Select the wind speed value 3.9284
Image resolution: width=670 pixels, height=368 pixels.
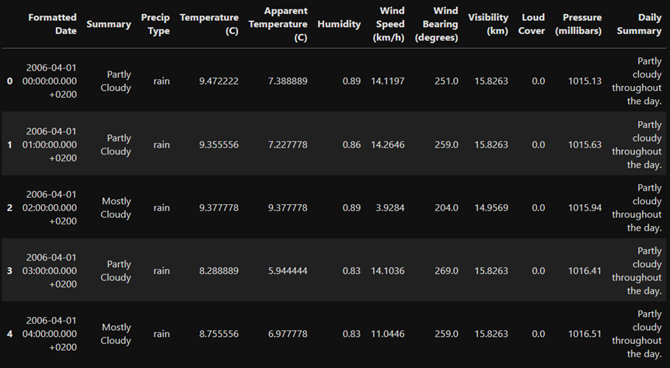[389, 208]
